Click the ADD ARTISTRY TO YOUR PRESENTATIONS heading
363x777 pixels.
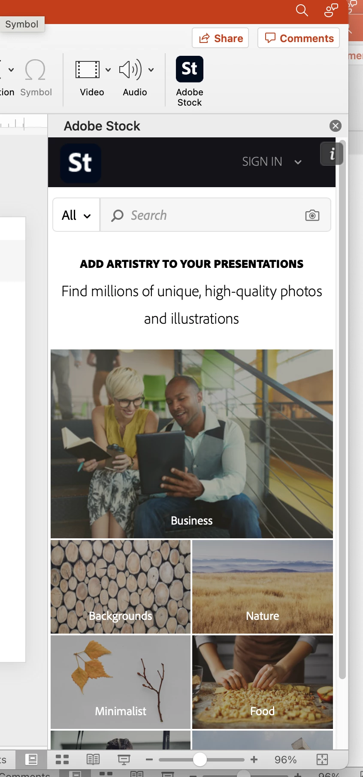click(192, 264)
